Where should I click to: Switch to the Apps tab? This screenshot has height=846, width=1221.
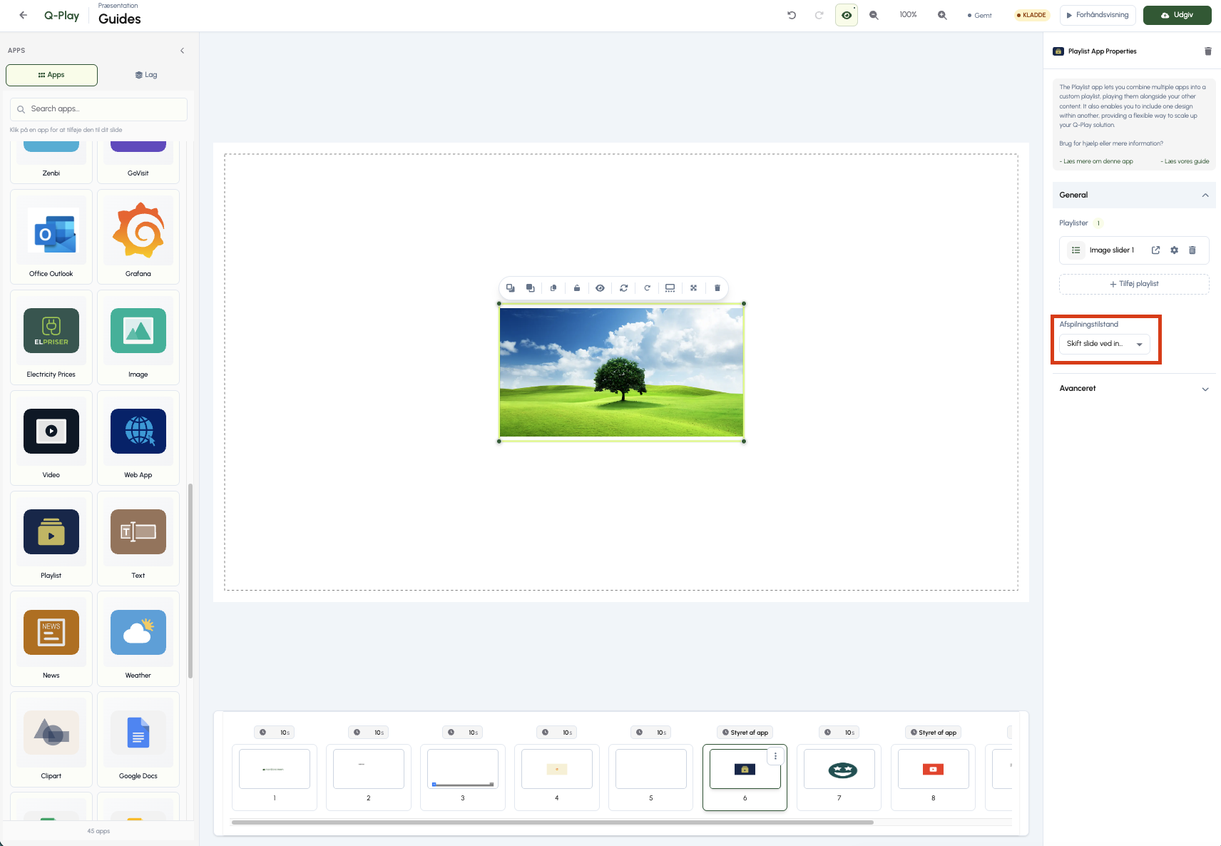pyautogui.click(x=51, y=75)
